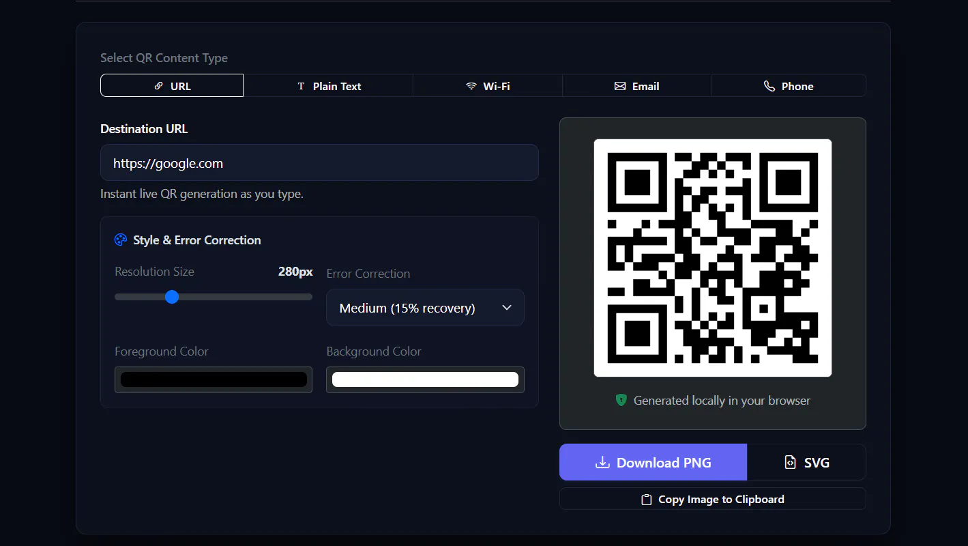Click the clipboard icon beside Copy Image

coord(647,500)
